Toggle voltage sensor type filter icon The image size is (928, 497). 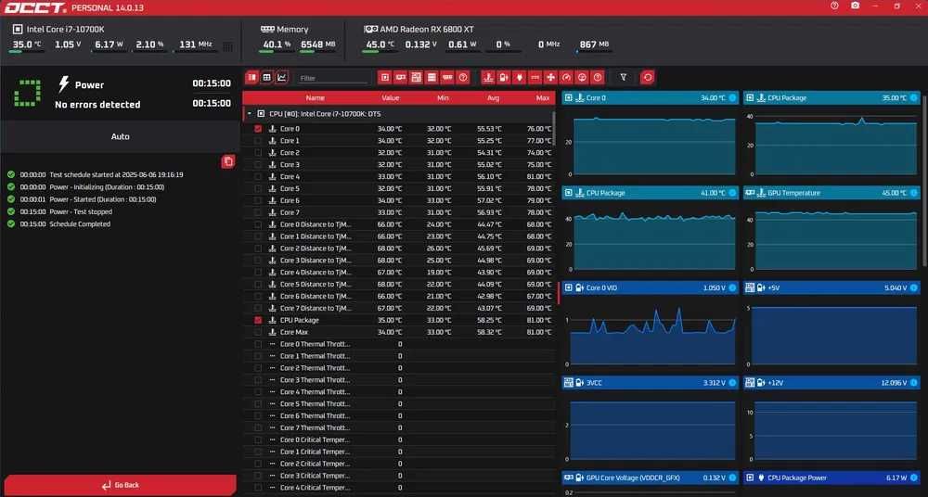[504, 78]
